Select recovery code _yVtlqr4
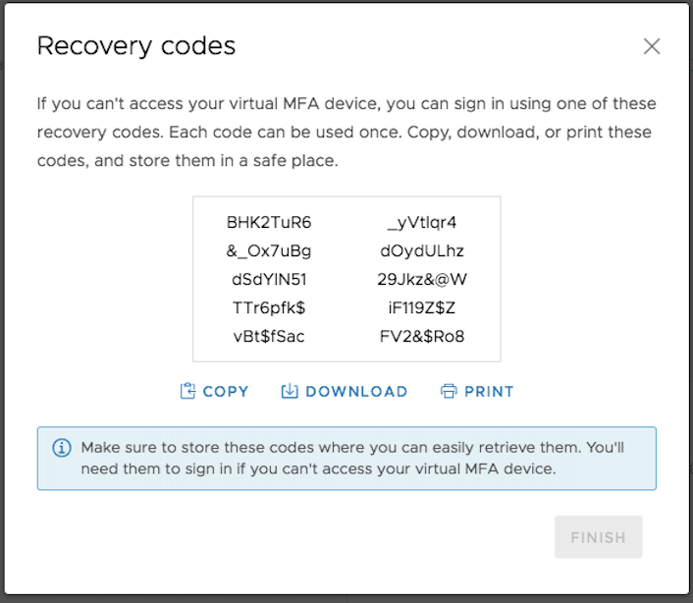 pos(422,222)
